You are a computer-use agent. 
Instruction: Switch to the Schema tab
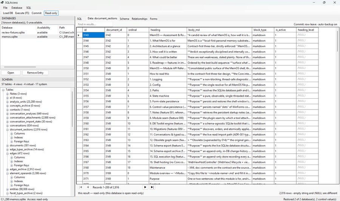coord(124,19)
